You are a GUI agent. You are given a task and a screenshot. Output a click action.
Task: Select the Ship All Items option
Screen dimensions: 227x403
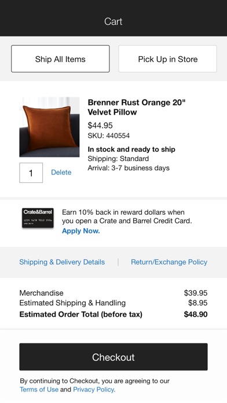[x=60, y=59]
